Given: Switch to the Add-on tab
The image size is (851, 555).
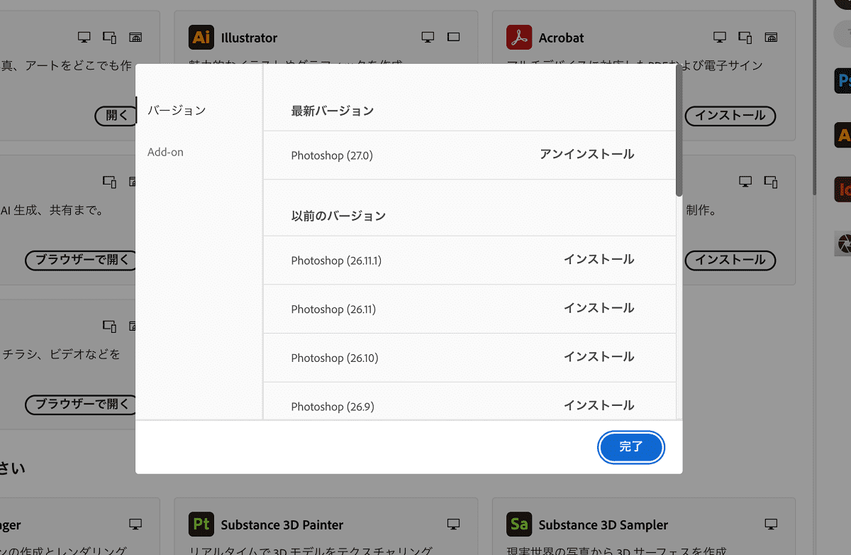Looking at the screenshot, I should tap(165, 152).
